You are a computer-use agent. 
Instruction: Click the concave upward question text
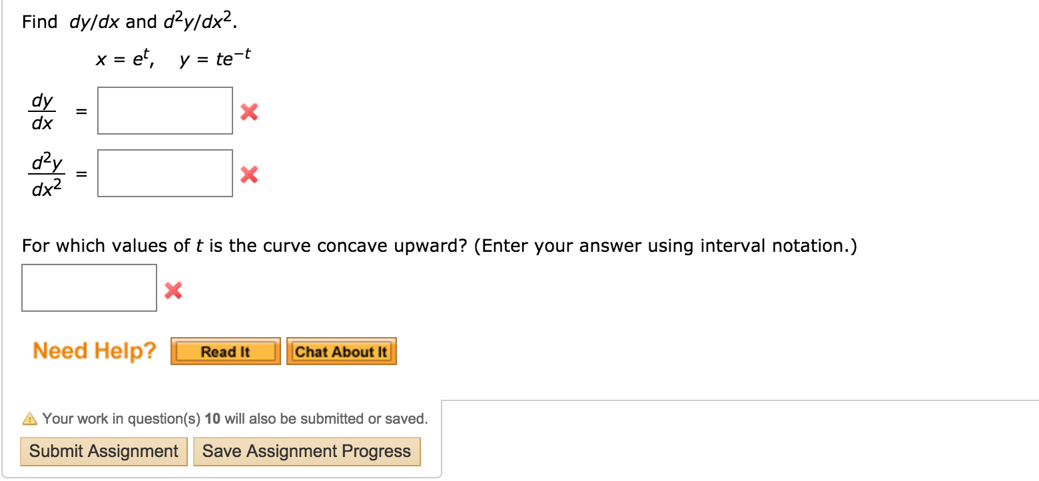(440, 246)
